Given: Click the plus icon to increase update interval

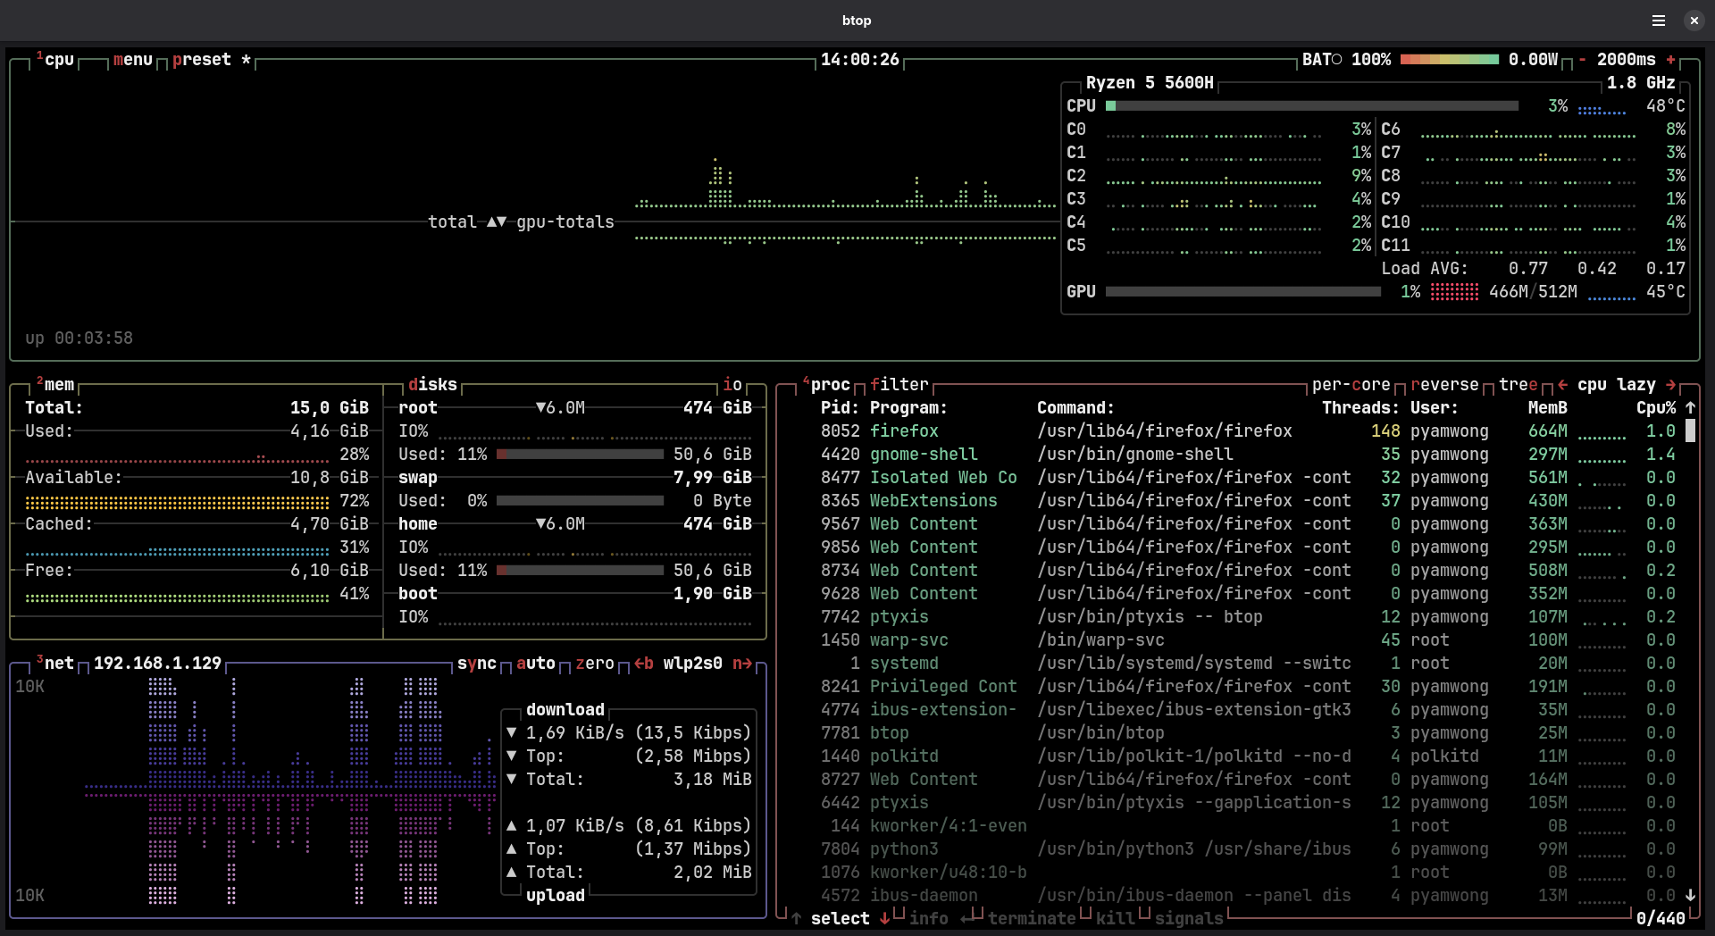Looking at the screenshot, I should (1670, 60).
